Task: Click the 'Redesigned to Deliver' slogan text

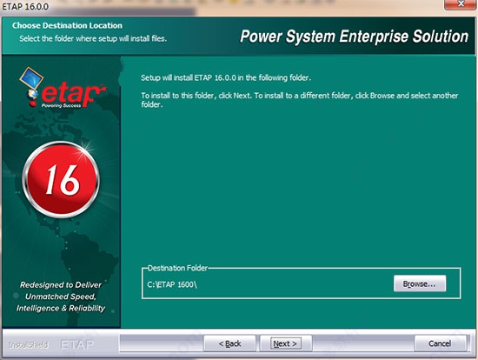Action: click(61, 297)
